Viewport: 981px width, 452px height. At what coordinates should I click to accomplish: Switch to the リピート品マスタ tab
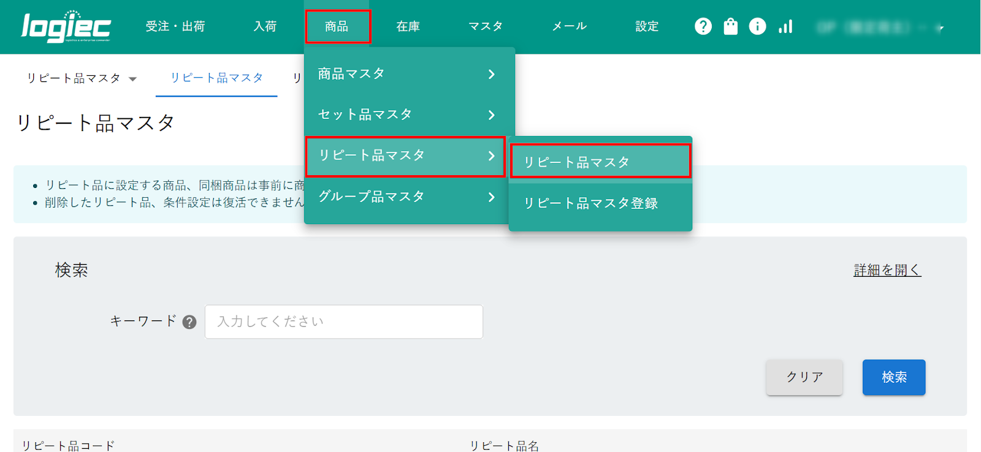(x=216, y=78)
